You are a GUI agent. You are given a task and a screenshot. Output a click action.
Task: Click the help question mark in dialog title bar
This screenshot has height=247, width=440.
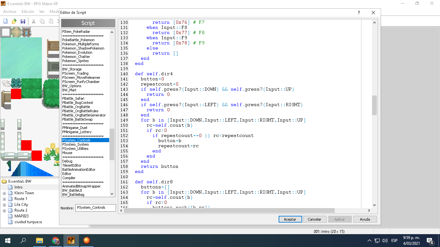[359, 13]
